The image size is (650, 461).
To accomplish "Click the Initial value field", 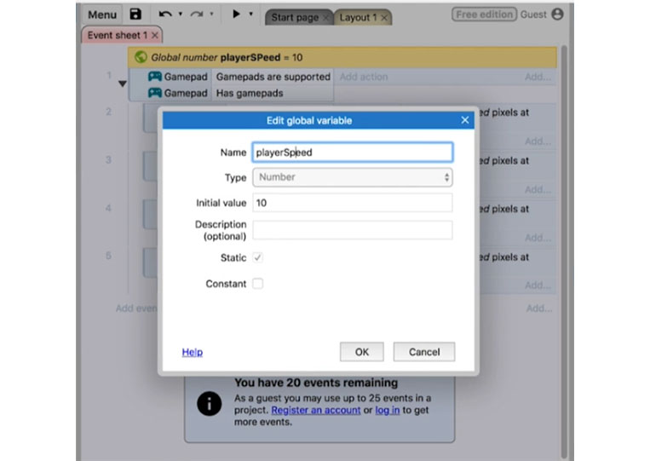I will (353, 203).
